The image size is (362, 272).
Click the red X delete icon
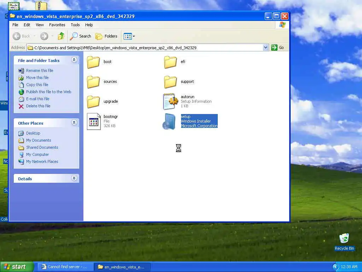(21, 106)
